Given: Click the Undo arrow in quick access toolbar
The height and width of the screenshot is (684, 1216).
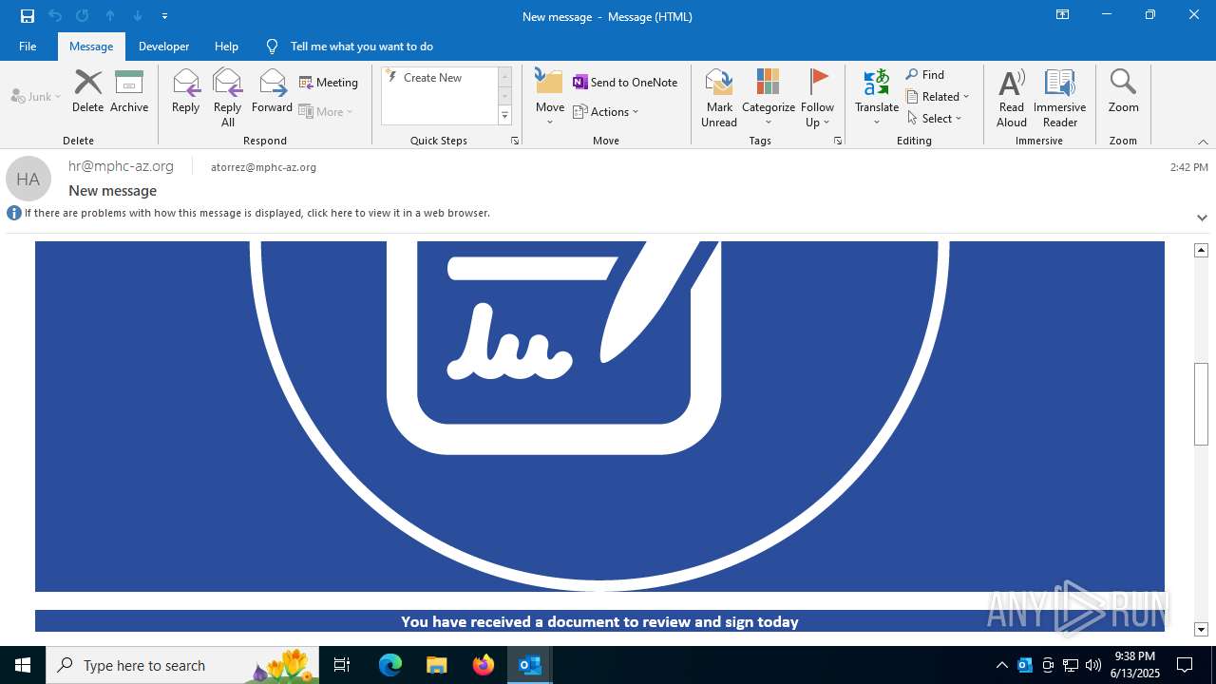Looking at the screenshot, I should (x=54, y=16).
